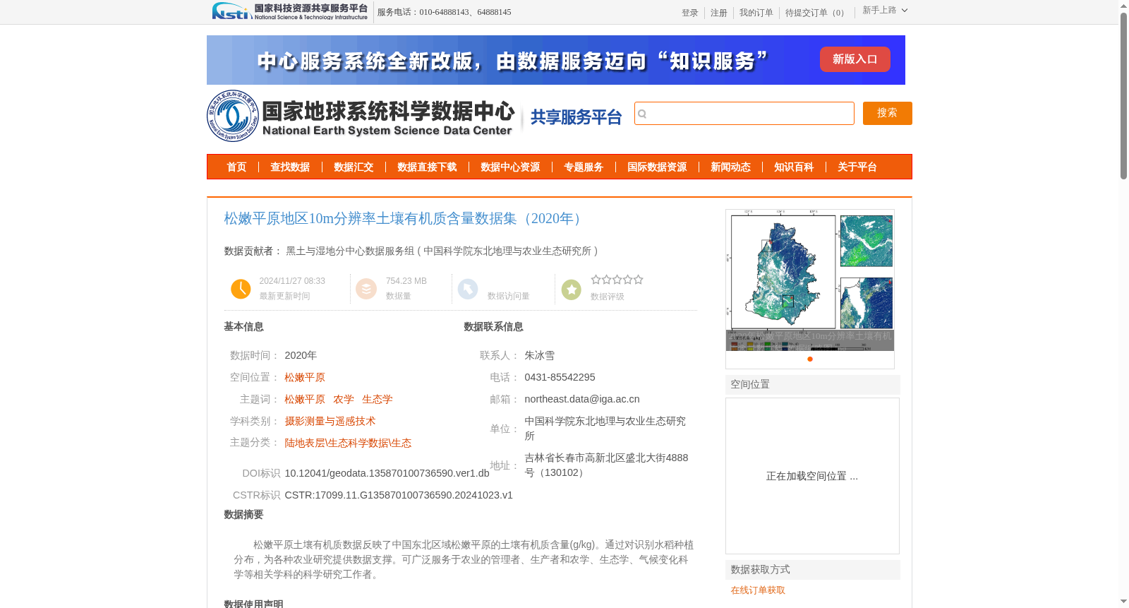Image resolution: width=1129 pixels, height=608 pixels.
Task: Click the 松嫩平原 spatial location link
Action: (x=305, y=378)
